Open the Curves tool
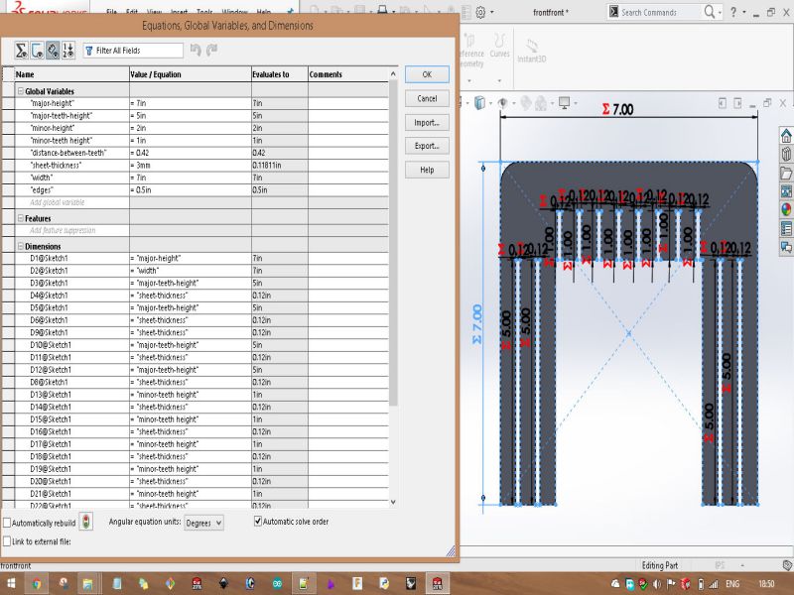794x595 pixels. pyautogui.click(x=499, y=47)
